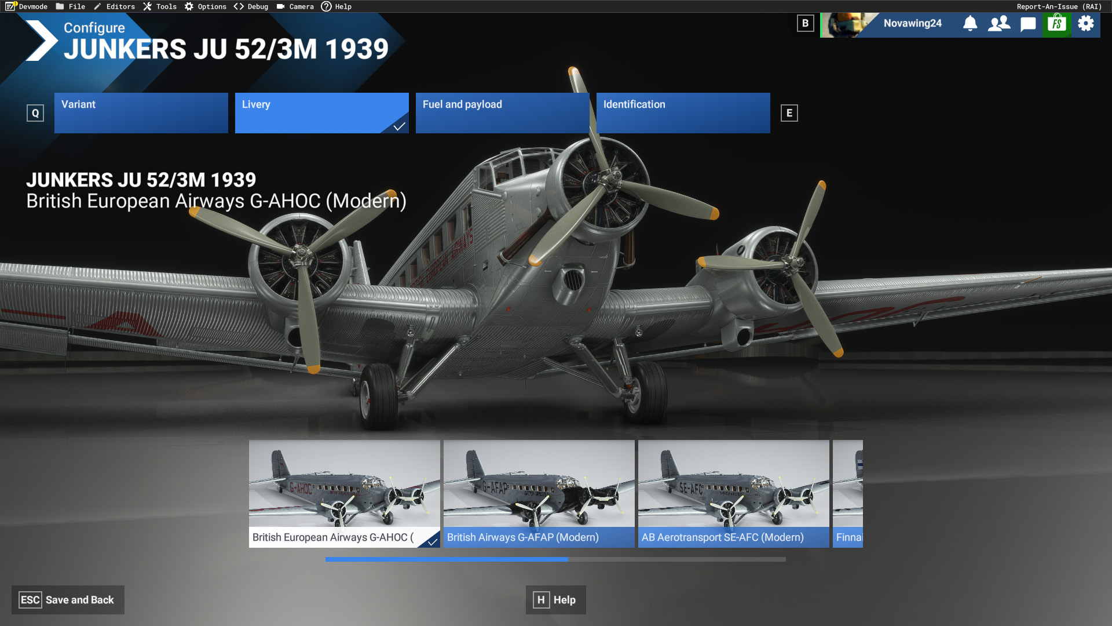
Task: Click Save and Back button
Action: 68,600
